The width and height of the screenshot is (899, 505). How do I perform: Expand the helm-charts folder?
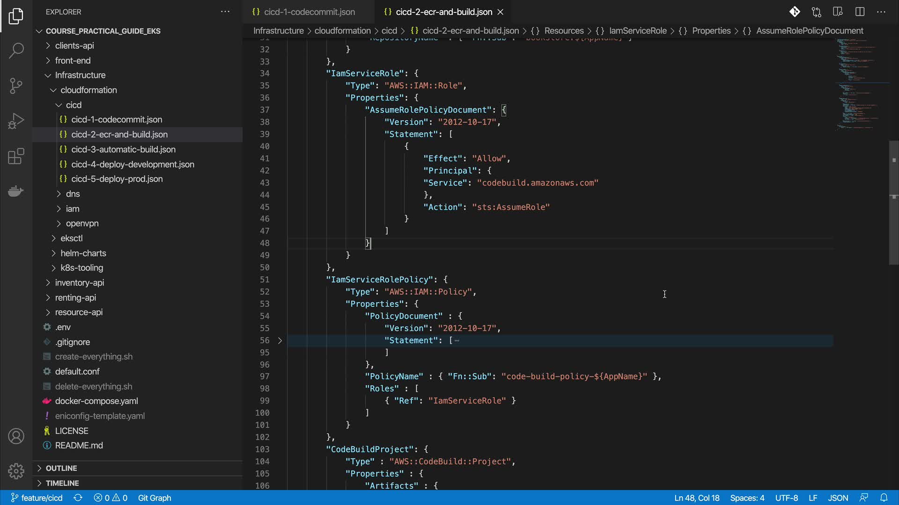click(83, 253)
